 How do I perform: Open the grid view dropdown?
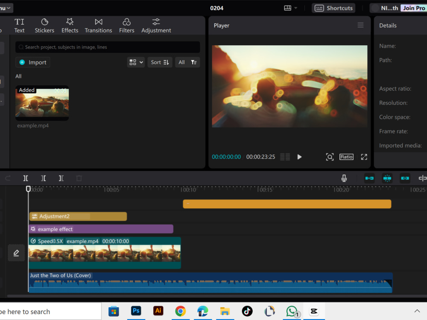136,62
